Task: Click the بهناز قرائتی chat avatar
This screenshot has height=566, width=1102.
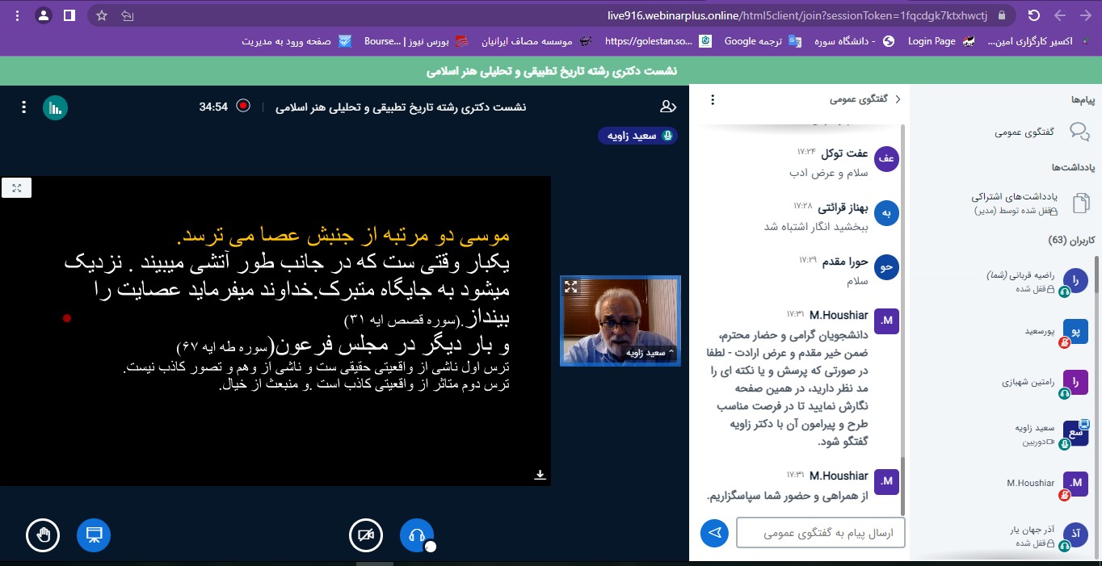Action: (886, 213)
